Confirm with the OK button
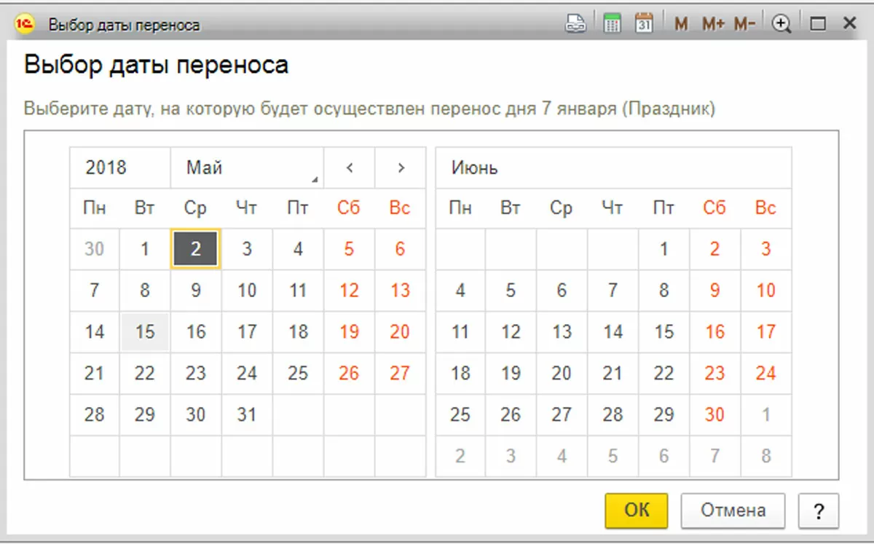The width and height of the screenshot is (874, 544). 637,510
